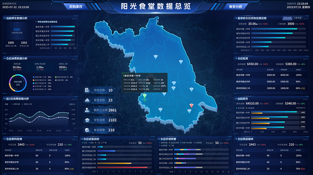Click the green map marker for 南京市第一中学
This screenshot has width=313, height=175.
(x=144, y=96)
